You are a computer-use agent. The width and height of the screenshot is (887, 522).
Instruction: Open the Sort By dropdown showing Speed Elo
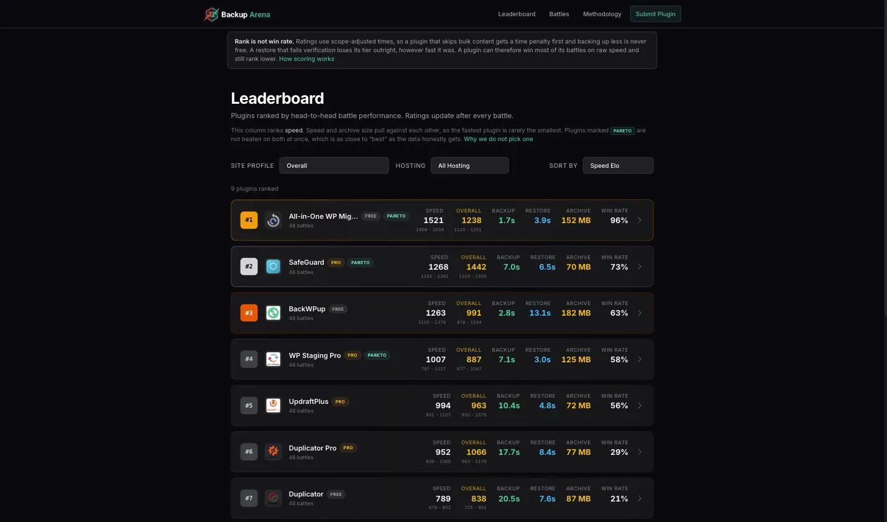[x=618, y=165]
